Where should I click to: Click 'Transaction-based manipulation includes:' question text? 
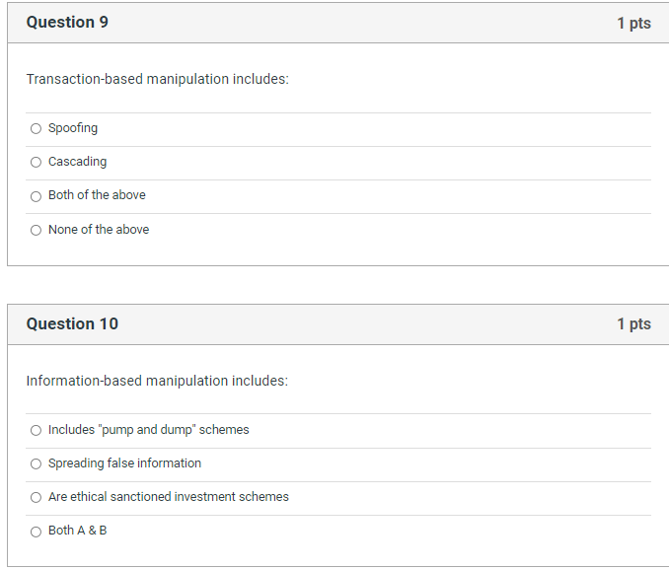158,79
